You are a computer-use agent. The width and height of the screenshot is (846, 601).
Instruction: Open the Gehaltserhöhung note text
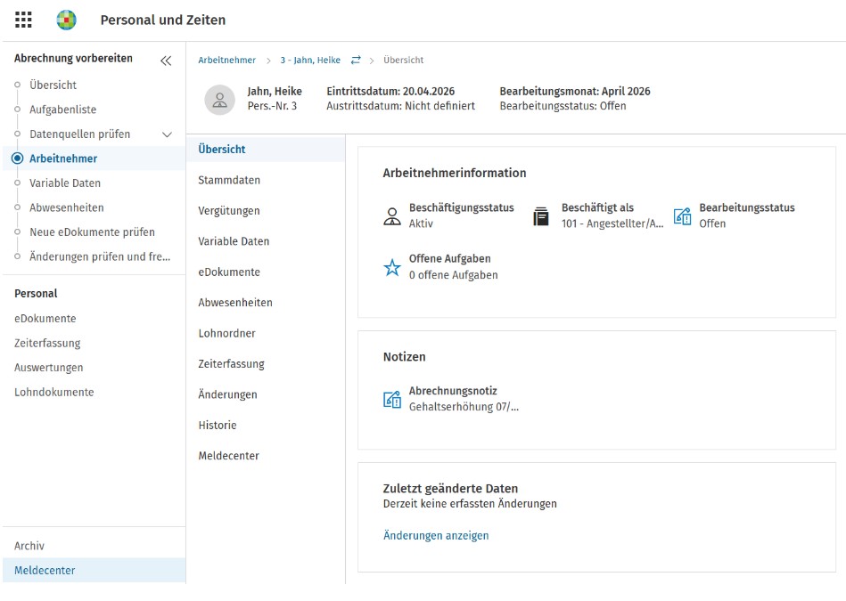464,407
